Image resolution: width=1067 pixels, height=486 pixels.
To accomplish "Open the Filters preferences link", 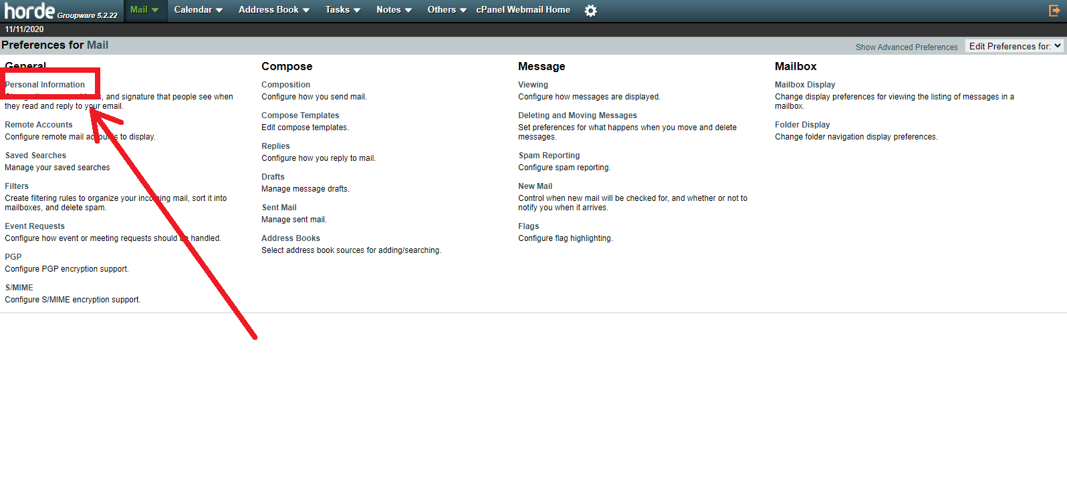I will pyautogui.click(x=17, y=186).
